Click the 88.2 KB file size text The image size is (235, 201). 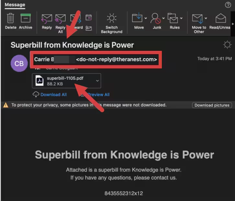point(55,84)
